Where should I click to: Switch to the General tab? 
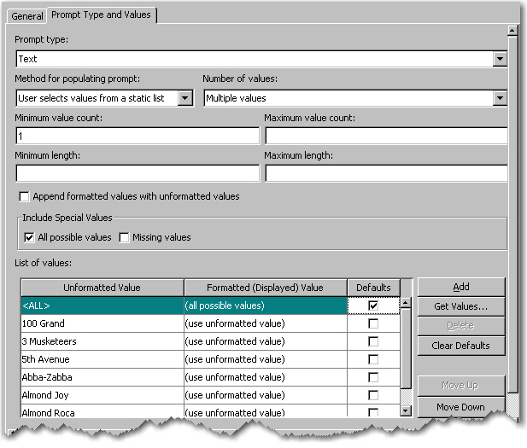click(x=27, y=16)
